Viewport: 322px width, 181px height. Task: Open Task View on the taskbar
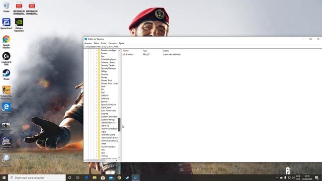78,177
